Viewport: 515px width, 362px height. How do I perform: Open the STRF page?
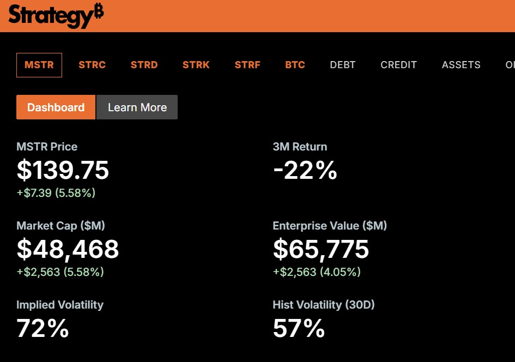coord(247,65)
